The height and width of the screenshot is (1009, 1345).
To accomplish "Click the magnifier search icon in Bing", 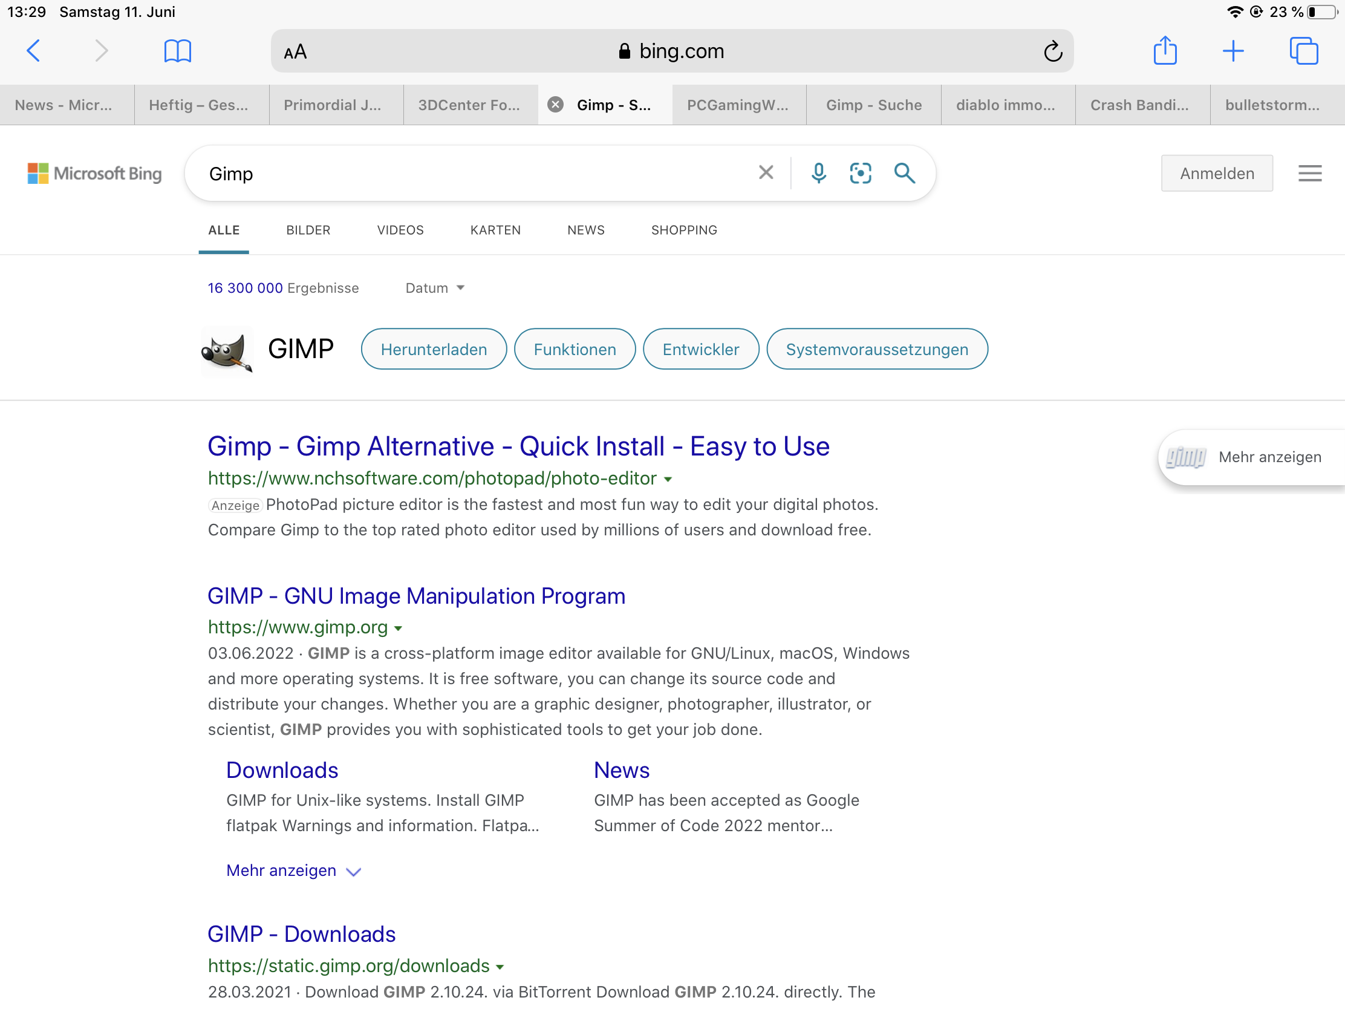I will (x=904, y=174).
